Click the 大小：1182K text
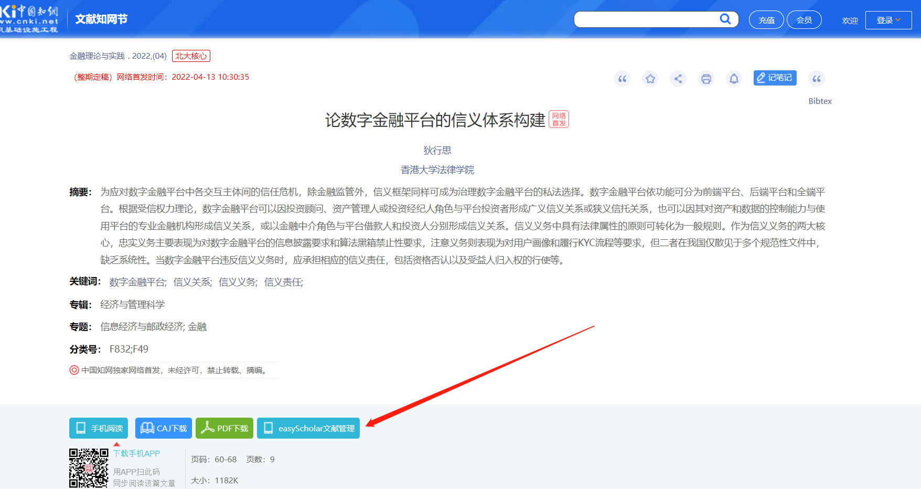Screen dimensions: 921x489 [215, 481]
